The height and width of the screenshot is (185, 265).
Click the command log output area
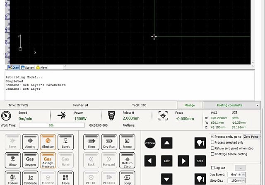pos(130,85)
